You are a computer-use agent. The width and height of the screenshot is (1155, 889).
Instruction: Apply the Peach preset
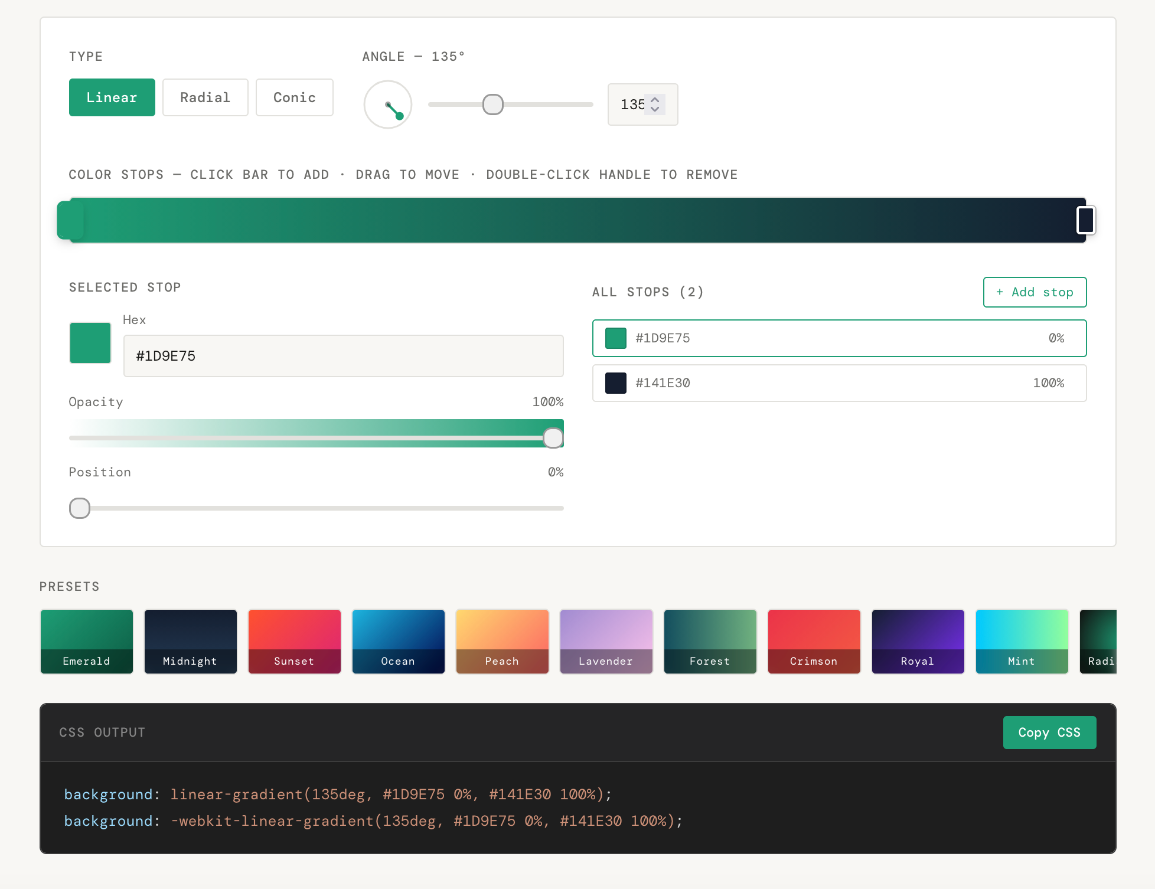[503, 642]
